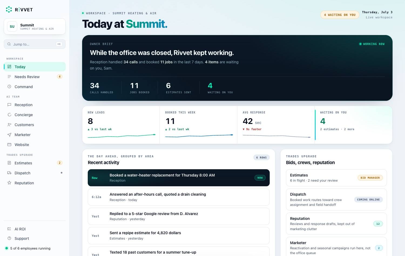Open Support from the sidebar
Screen dimensions: 405x256
click(x=35, y=238)
